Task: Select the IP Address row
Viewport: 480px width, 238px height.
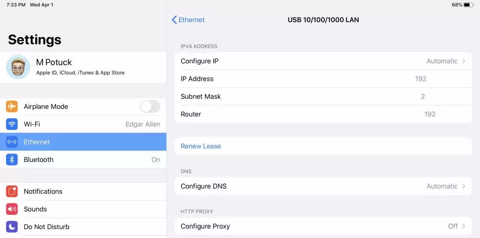Action: (323, 79)
